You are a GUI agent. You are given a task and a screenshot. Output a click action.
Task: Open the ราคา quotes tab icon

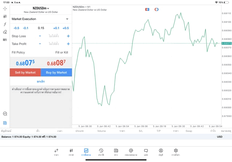(x=56, y=152)
